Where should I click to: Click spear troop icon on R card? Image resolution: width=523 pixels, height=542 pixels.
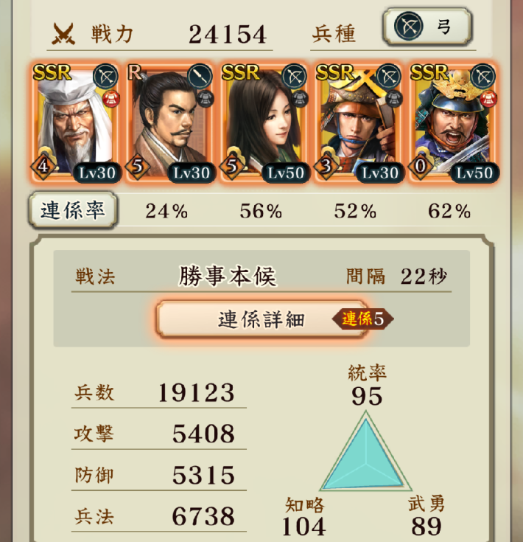200,76
